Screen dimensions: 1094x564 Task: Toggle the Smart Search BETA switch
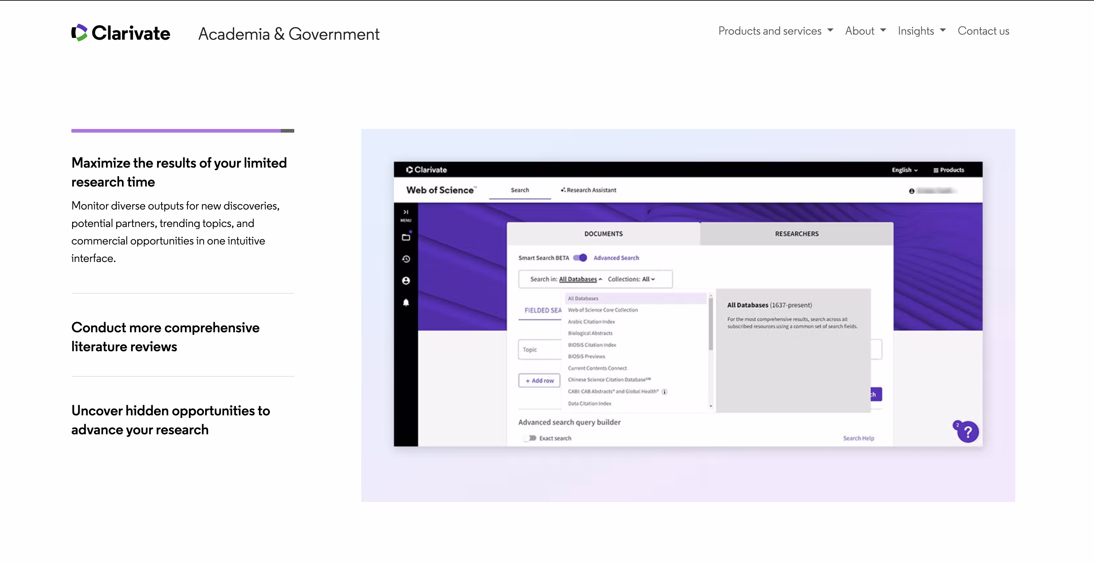580,258
